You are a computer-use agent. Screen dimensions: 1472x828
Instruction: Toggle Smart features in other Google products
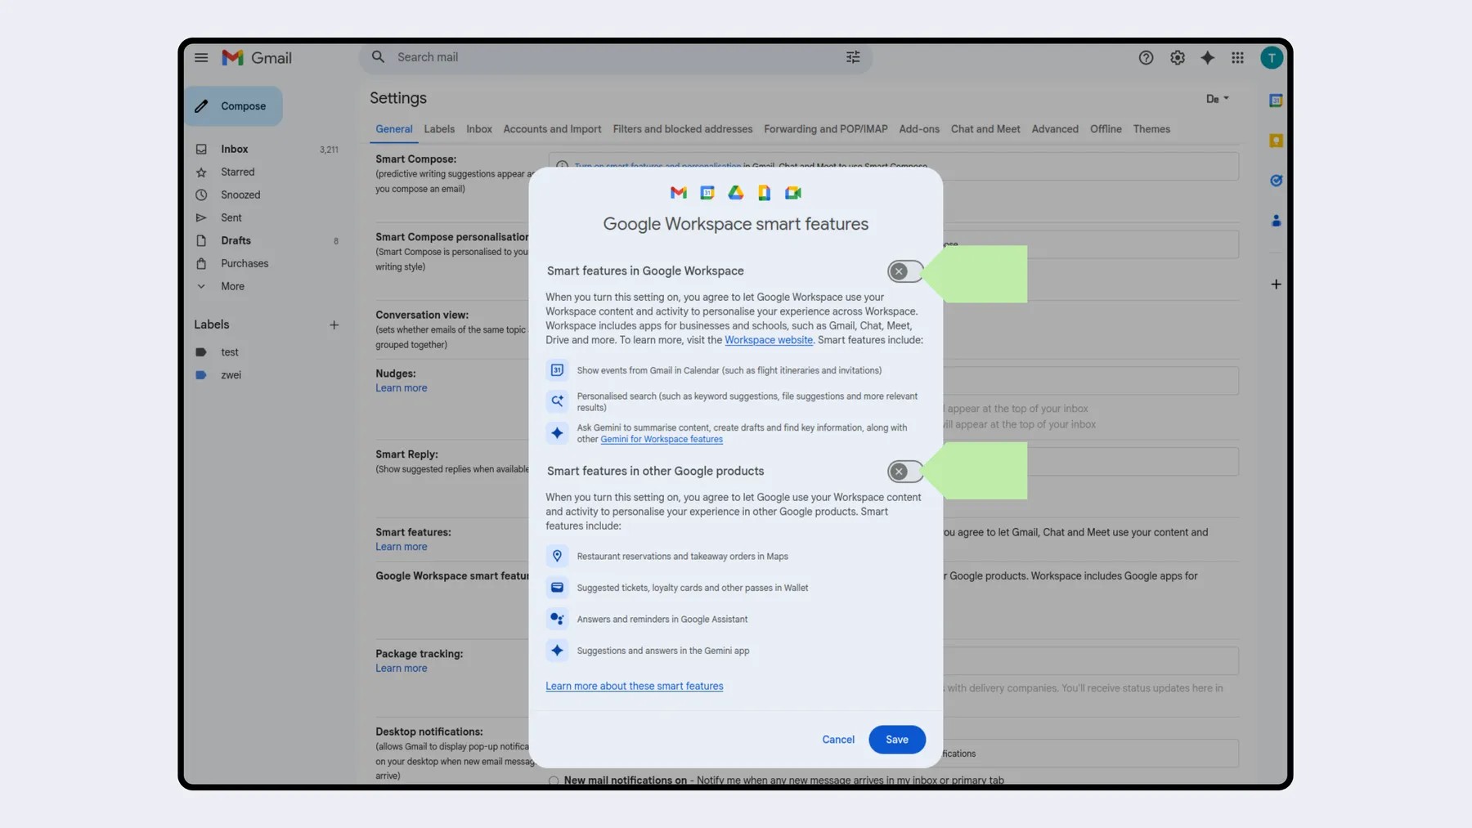click(x=905, y=472)
